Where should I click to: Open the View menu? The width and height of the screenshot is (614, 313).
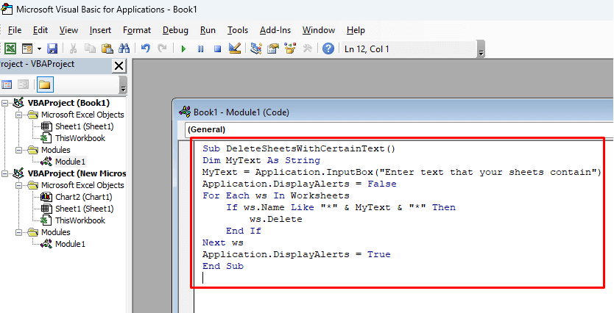pyautogui.click(x=68, y=30)
